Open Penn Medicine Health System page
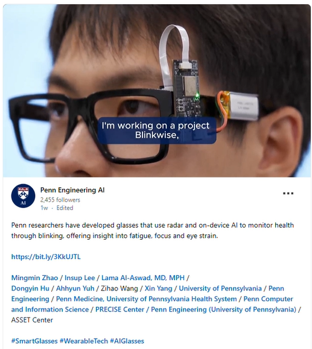Viewport: 312px width, 349px height. (146, 299)
